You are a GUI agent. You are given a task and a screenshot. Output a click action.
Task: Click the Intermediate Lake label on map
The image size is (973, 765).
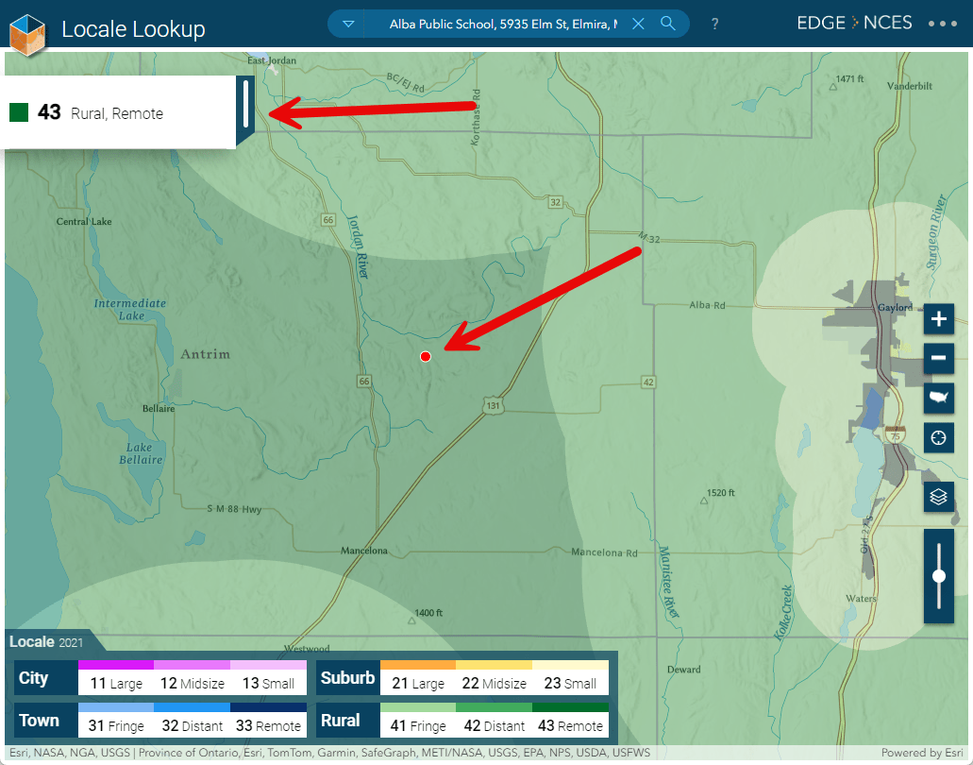pyautogui.click(x=130, y=309)
